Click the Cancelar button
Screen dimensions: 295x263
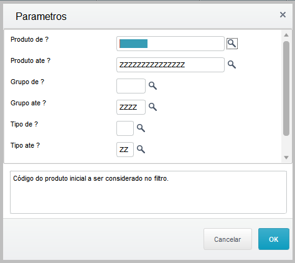[x=228, y=239]
